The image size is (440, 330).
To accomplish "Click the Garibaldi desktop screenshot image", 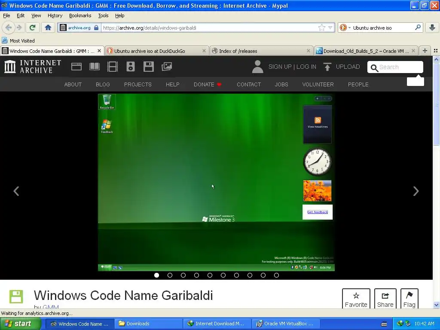I will (216, 182).
